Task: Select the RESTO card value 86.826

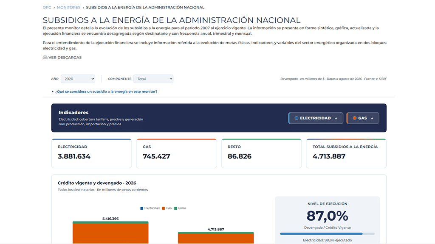Action: coord(240,156)
